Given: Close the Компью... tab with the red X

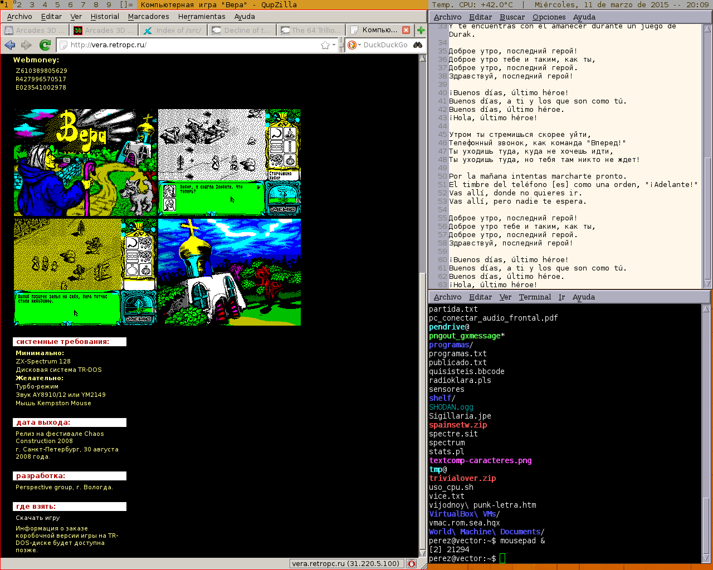Looking at the screenshot, I should coord(406,30).
